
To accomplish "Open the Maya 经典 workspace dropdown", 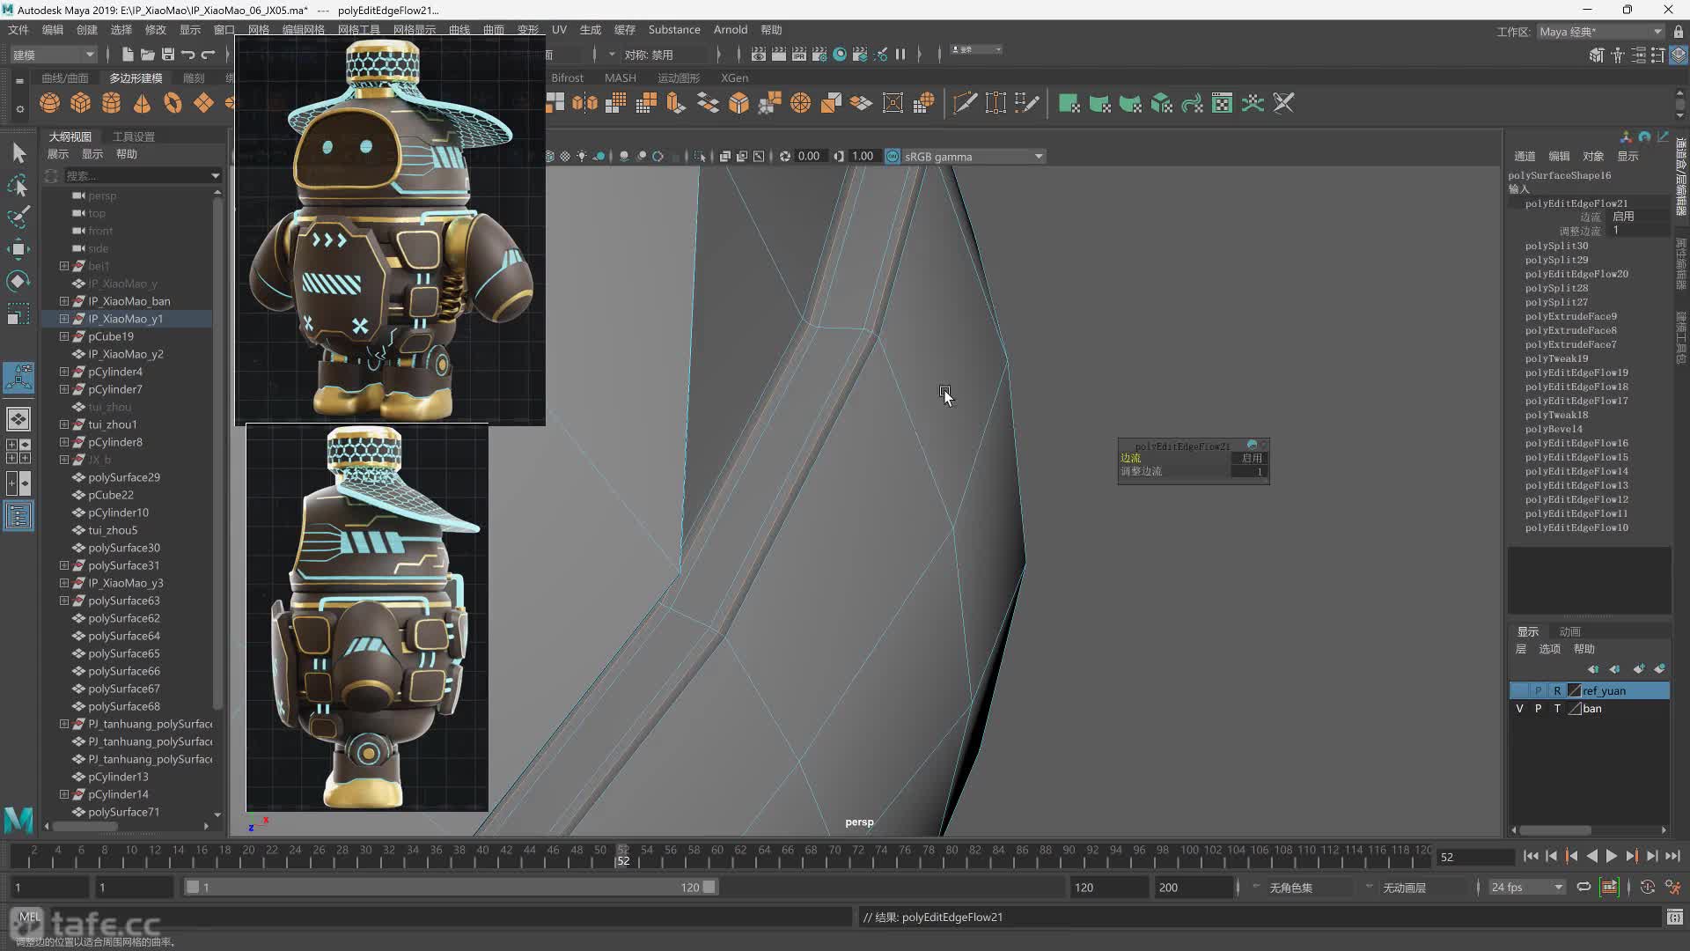I will point(1600,32).
